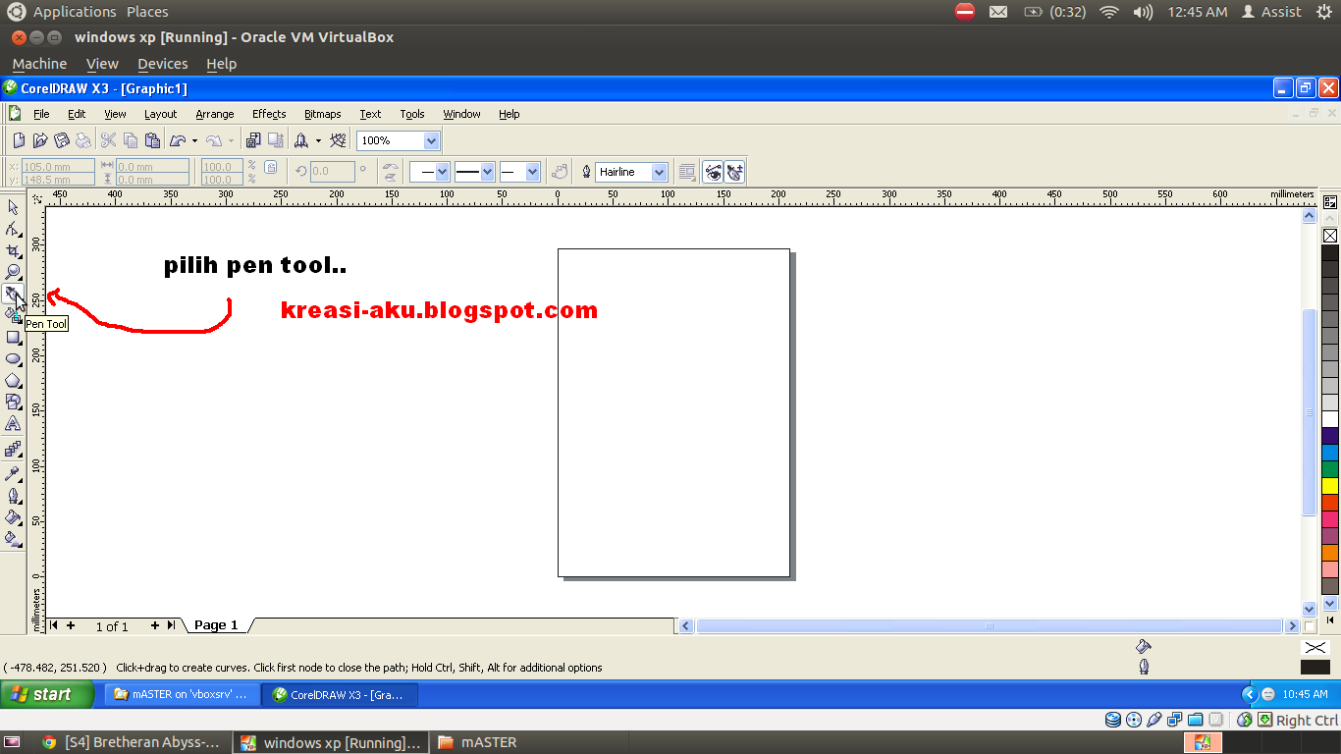1341x754 pixels.
Task: Click the Cut scissors icon
Action: coord(109,140)
